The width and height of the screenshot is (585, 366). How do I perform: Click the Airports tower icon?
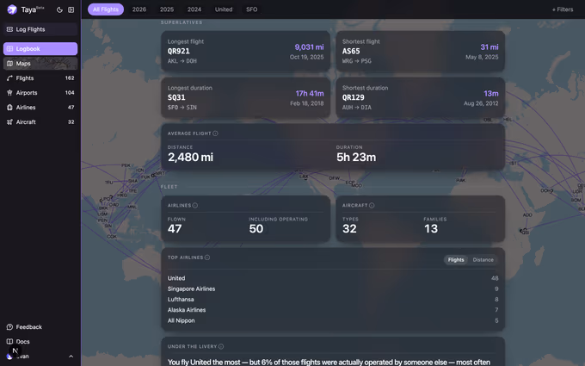[x=9, y=93]
